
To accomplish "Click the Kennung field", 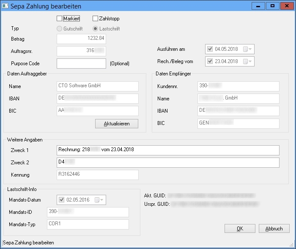I will (x=98, y=175).
